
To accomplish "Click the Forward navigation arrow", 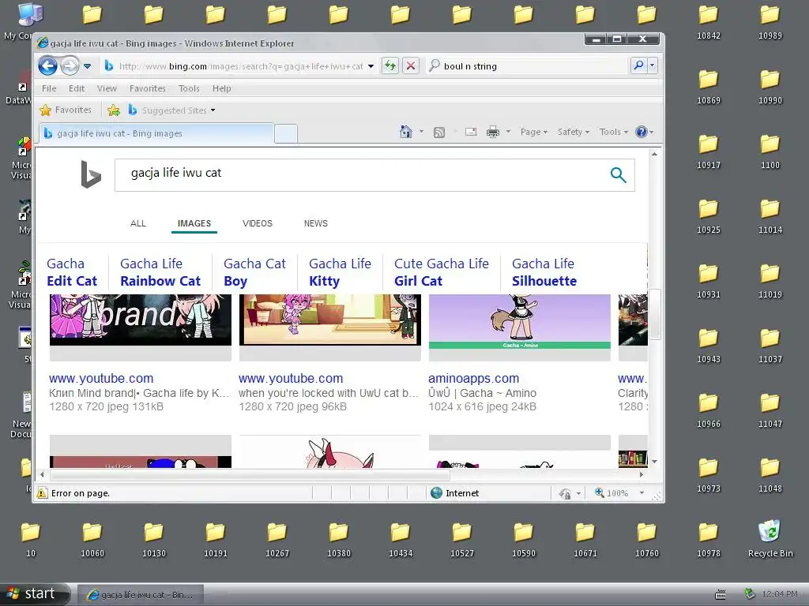I will (x=70, y=66).
